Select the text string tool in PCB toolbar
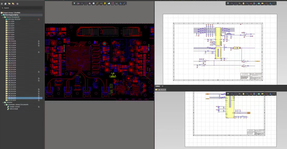Image resolution: width=287 pixels, height=149 pixels. (120, 3)
